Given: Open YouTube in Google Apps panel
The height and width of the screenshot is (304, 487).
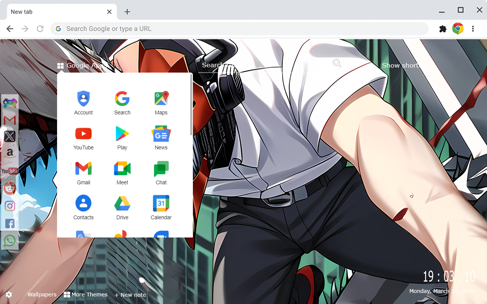Looking at the screenshot, I should [x=83, y=138].
